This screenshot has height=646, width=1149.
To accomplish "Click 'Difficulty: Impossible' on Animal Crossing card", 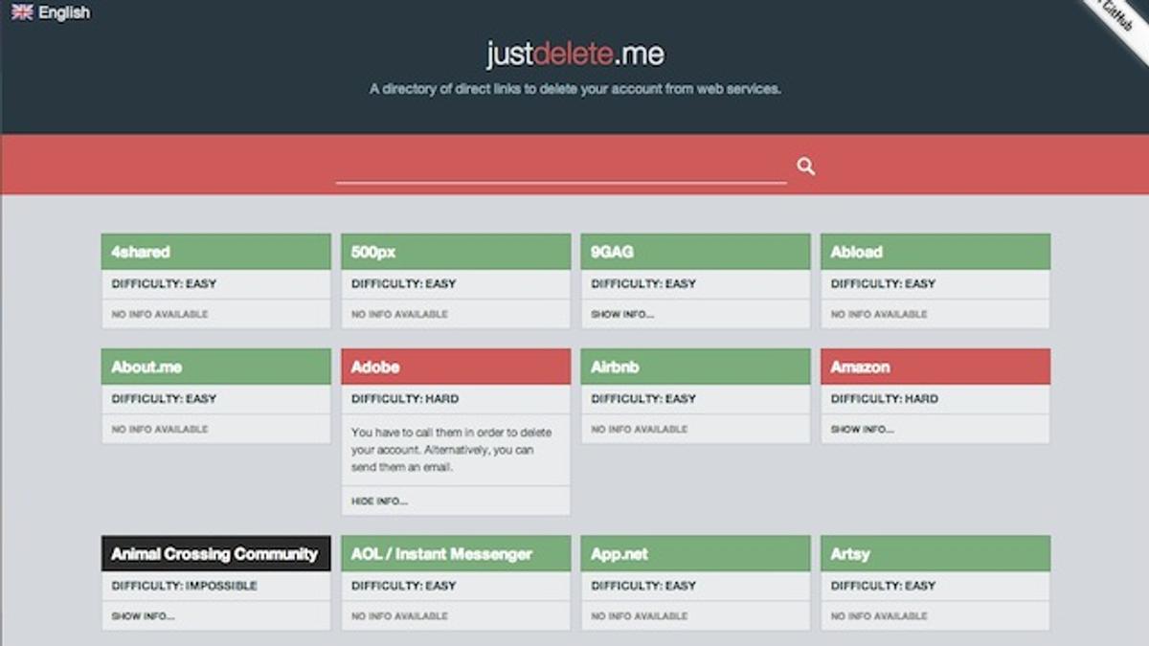I will 184,586.
